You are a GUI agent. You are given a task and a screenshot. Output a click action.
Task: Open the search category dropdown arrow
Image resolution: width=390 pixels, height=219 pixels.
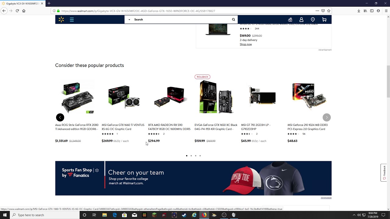[x=129, y=19]
